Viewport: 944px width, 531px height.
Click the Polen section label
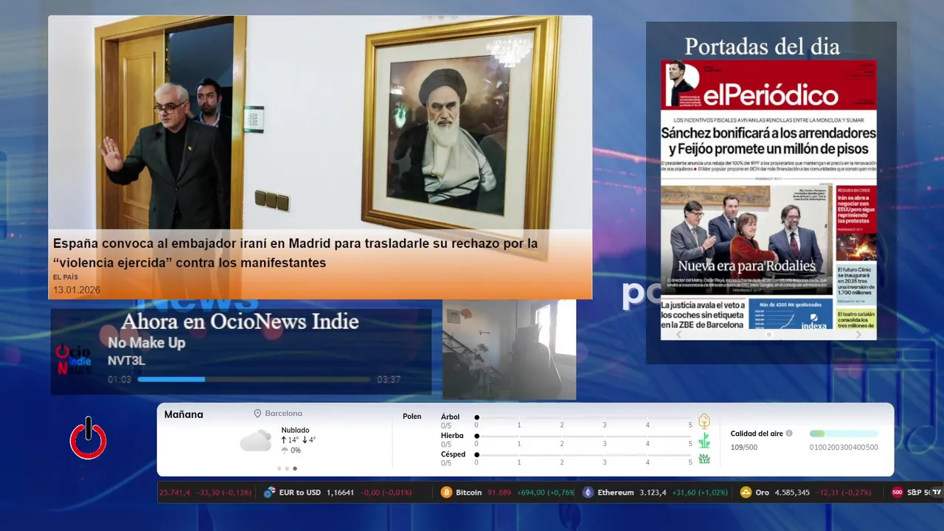coord(412,417)
